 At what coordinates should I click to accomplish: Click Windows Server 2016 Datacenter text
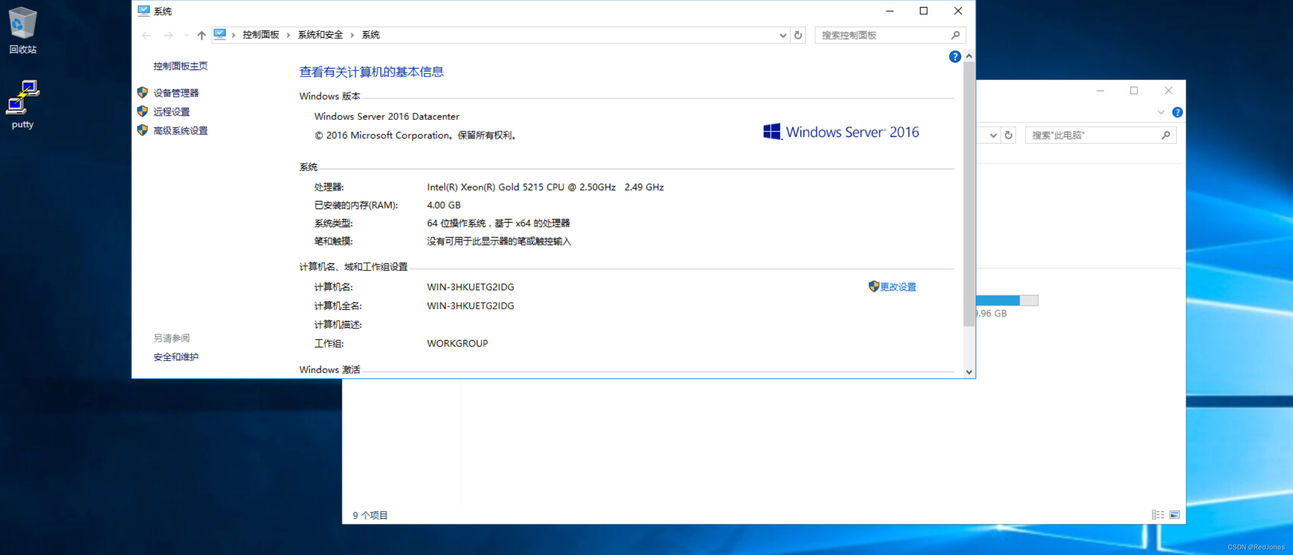387,116
